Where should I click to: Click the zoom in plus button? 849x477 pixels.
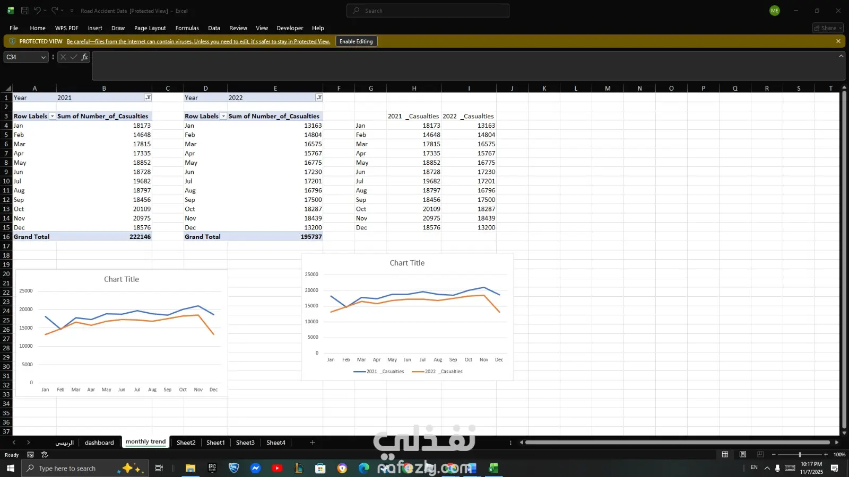pos(826,455)
